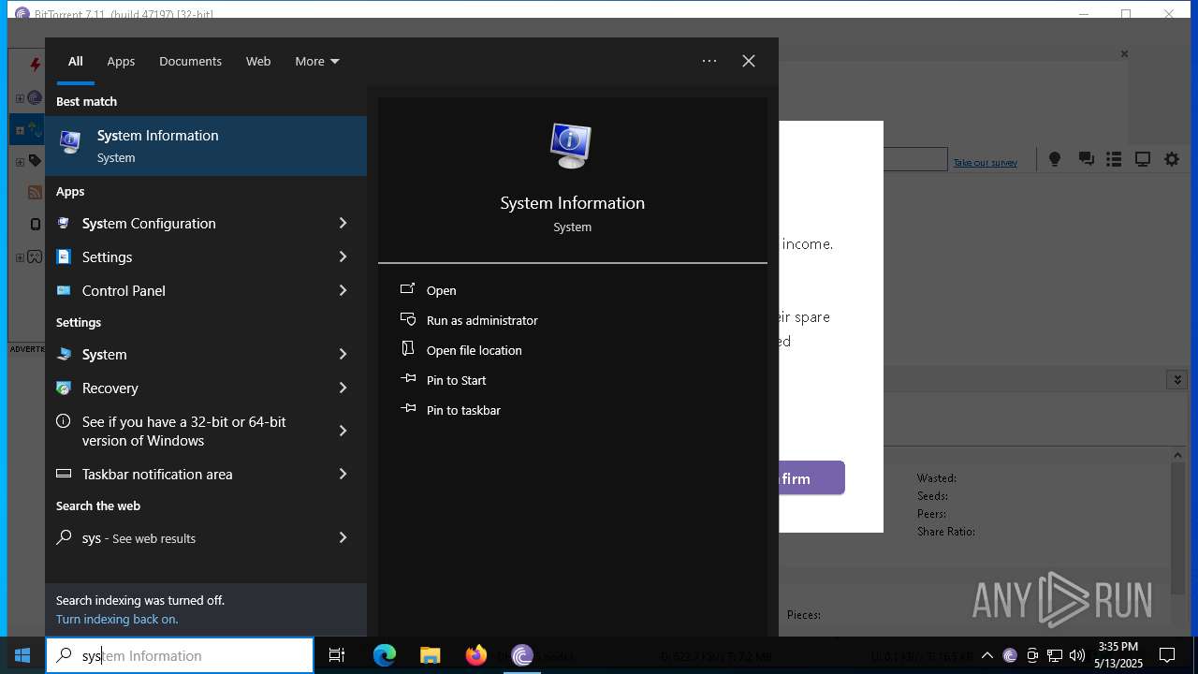The height and width of the screenshot is (674, 1198).
Task: Click the taskbar search input field
Action: click(x=180, y=655)
